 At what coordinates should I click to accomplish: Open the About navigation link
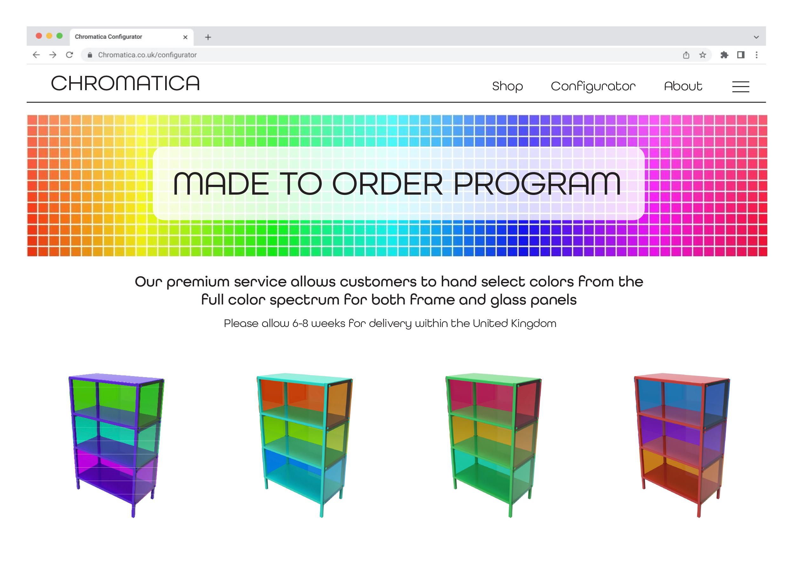click(683, 86)
